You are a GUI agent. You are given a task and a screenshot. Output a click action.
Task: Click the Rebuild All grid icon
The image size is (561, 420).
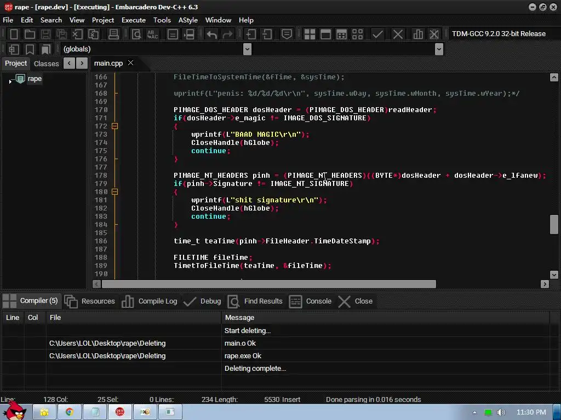coord(357,34)
